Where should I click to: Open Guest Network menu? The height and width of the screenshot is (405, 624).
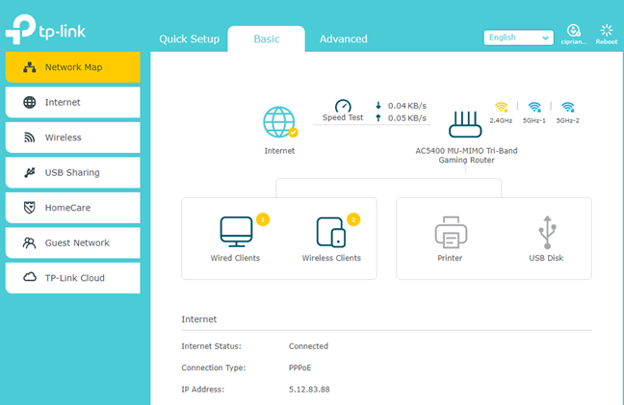pyautogui.click(x=73, y=242)
